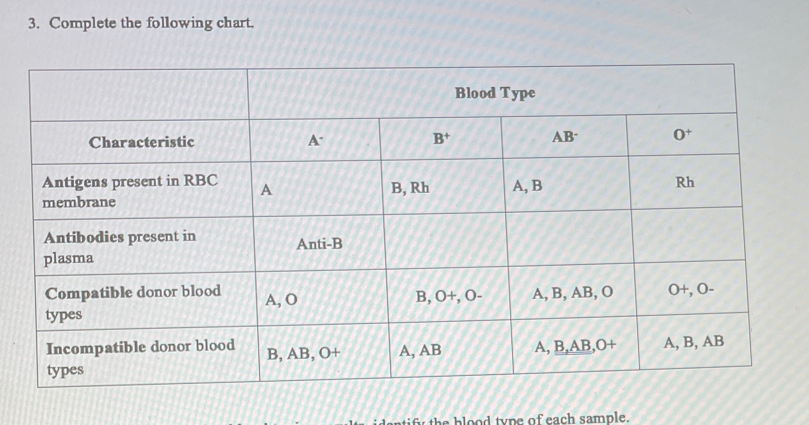Click the 'A, B' antigens cell
Viewport: 809px width, 425px height.
567,184
